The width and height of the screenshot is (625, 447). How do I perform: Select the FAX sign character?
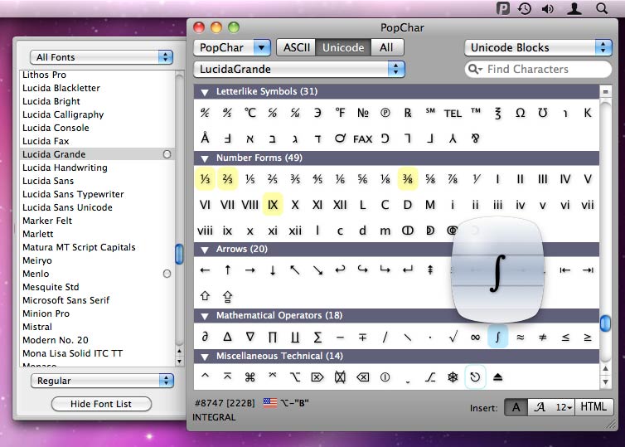click(363, 139)
